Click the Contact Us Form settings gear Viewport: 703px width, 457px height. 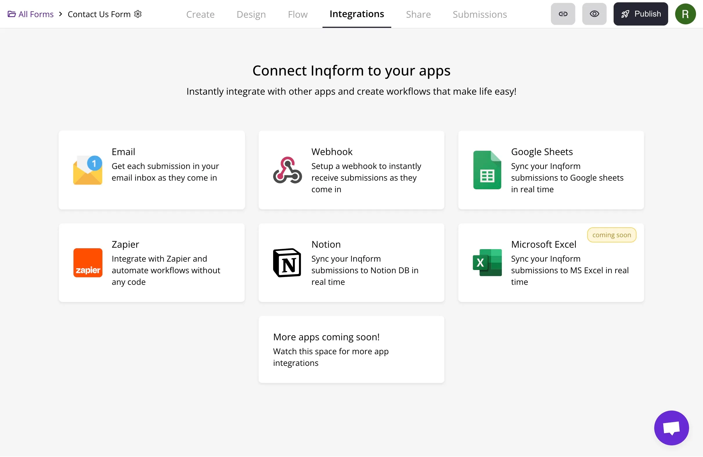138,14
